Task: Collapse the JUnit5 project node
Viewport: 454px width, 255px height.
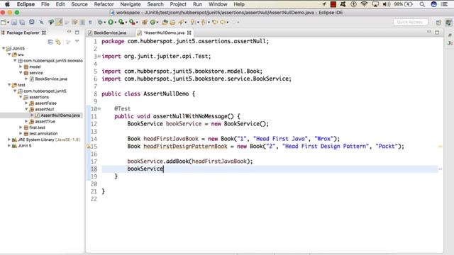Action: tap(4, 48)
